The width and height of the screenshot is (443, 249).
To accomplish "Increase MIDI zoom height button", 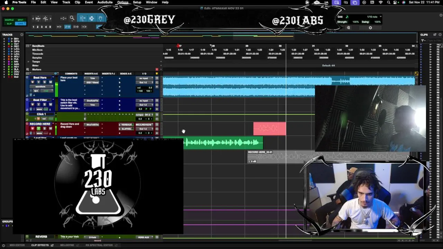I will click(45, 19).
